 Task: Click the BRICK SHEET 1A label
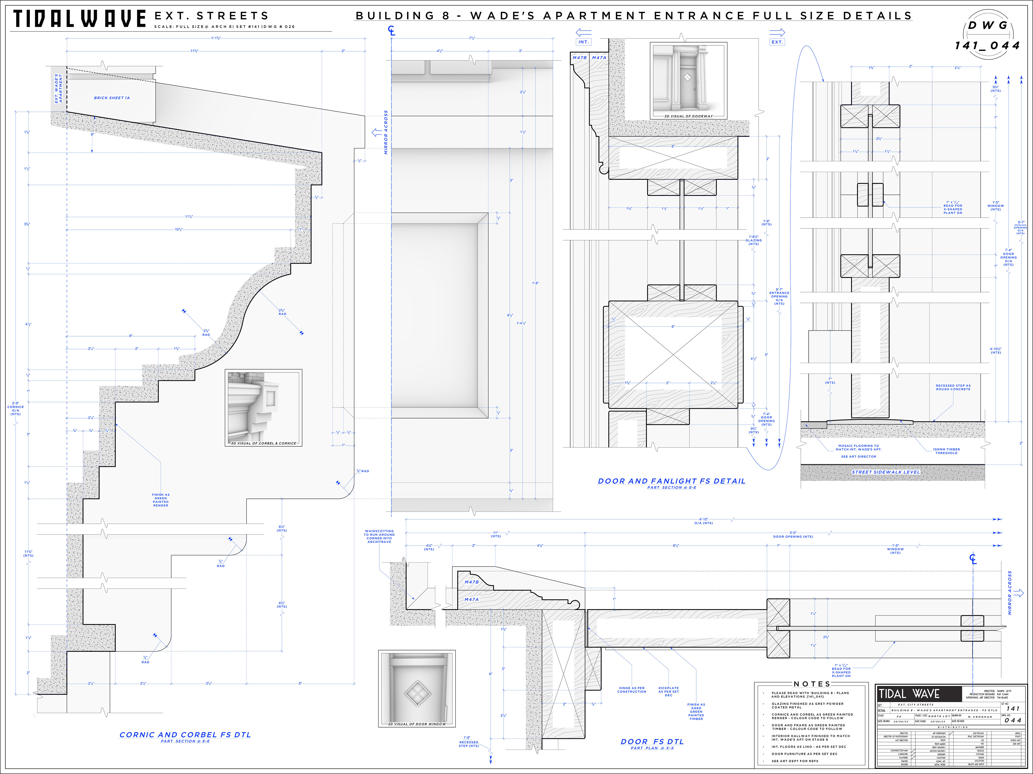tap(112, 98)
